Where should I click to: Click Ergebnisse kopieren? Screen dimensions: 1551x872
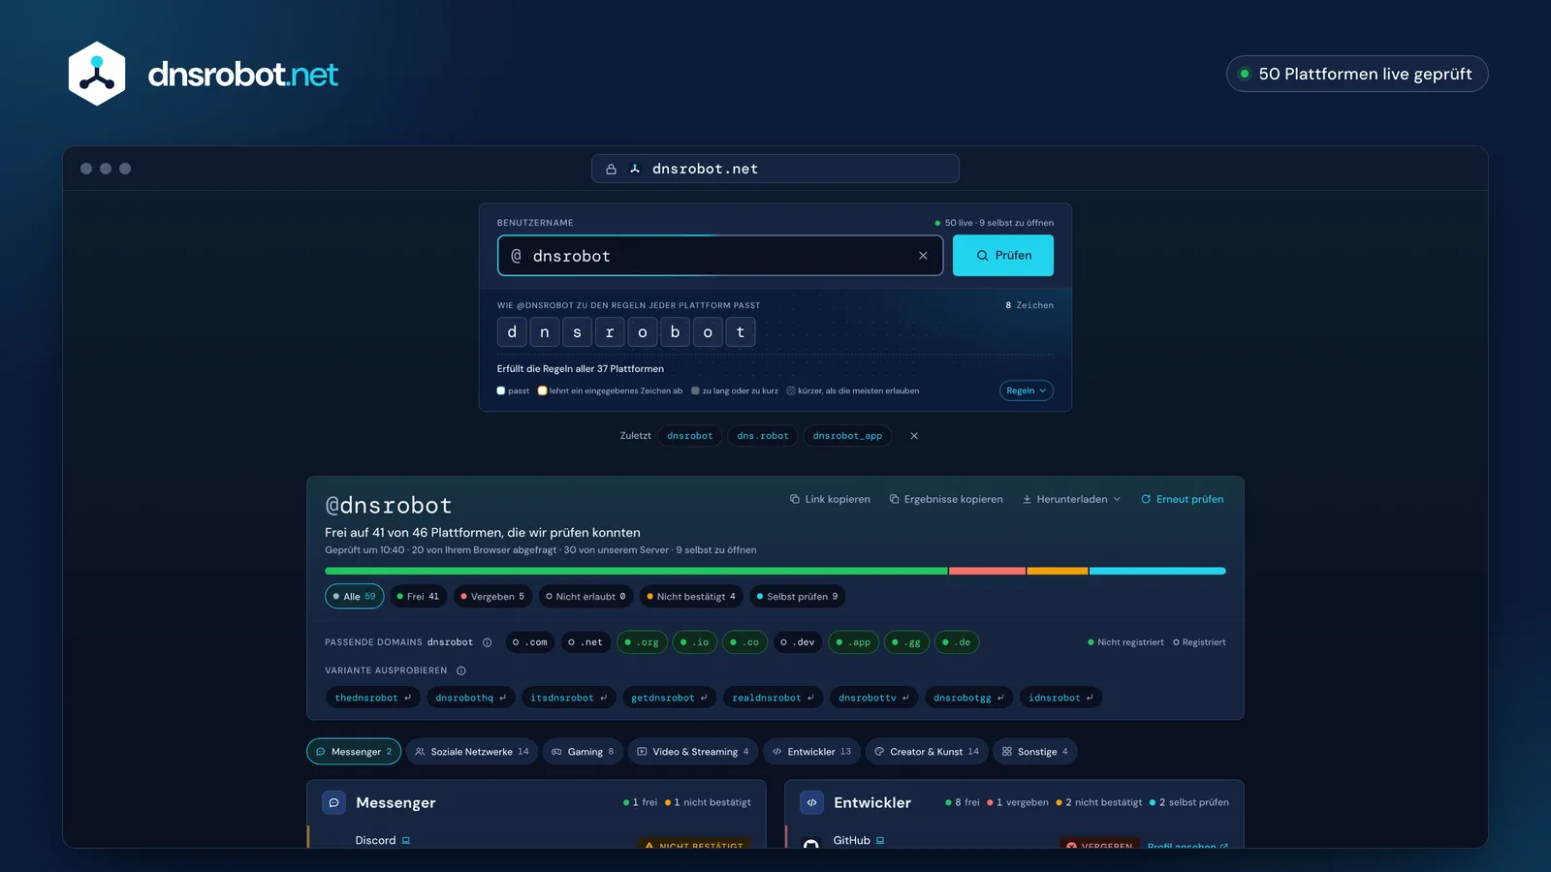click(x=946, y=499)
